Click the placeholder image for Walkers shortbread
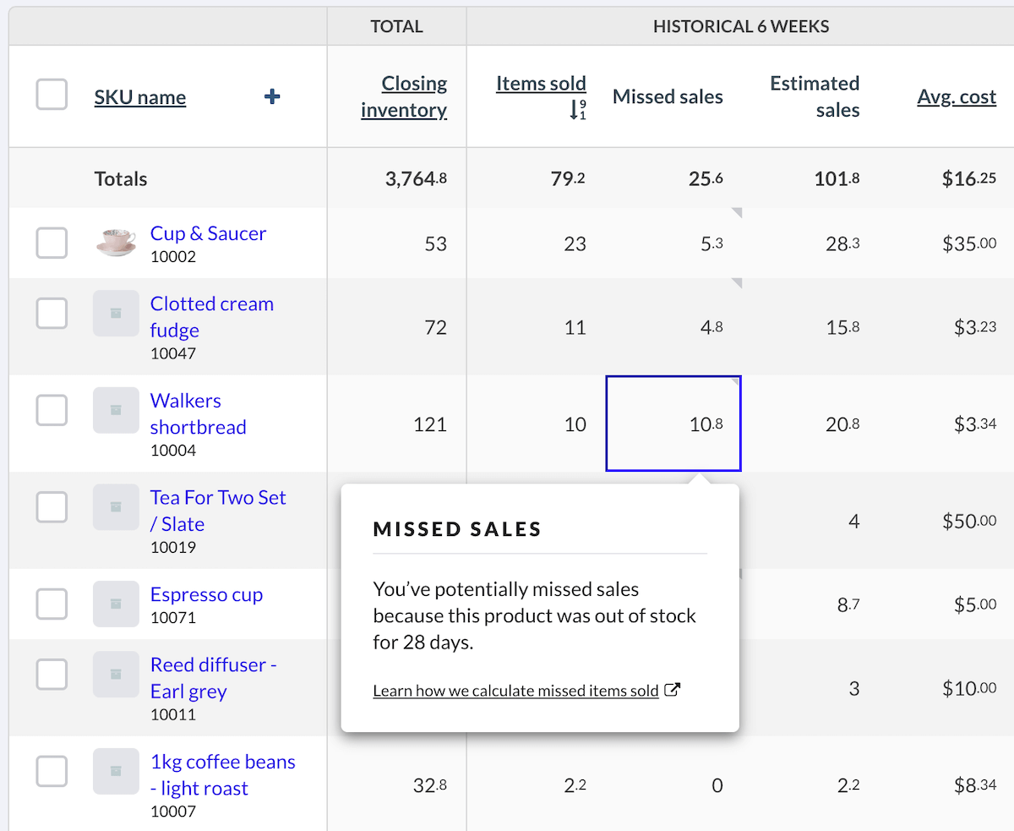This screenshot has height=831, width=1014. pyautogui.click(x=116, y=411)
